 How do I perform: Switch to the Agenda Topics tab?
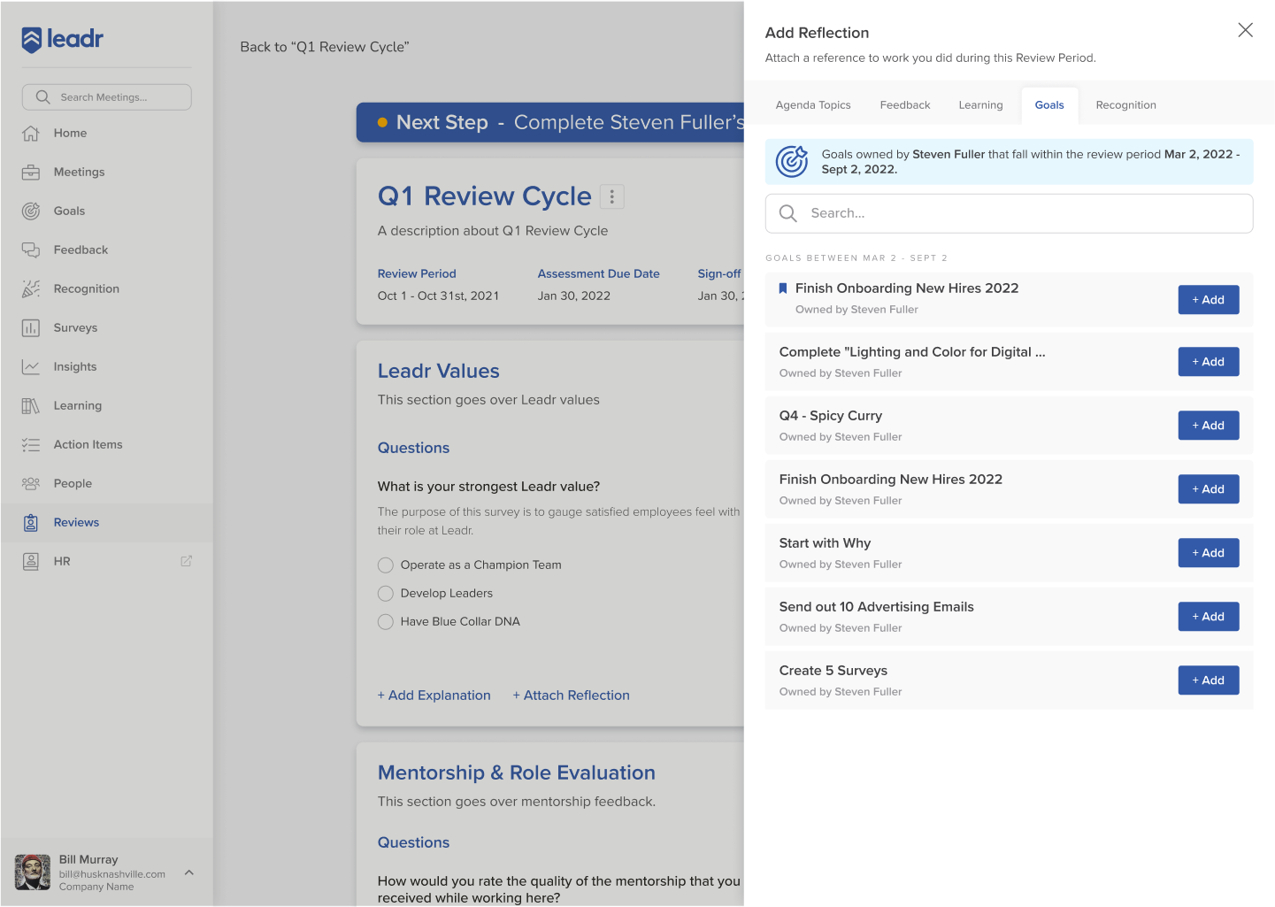[813, 105]
